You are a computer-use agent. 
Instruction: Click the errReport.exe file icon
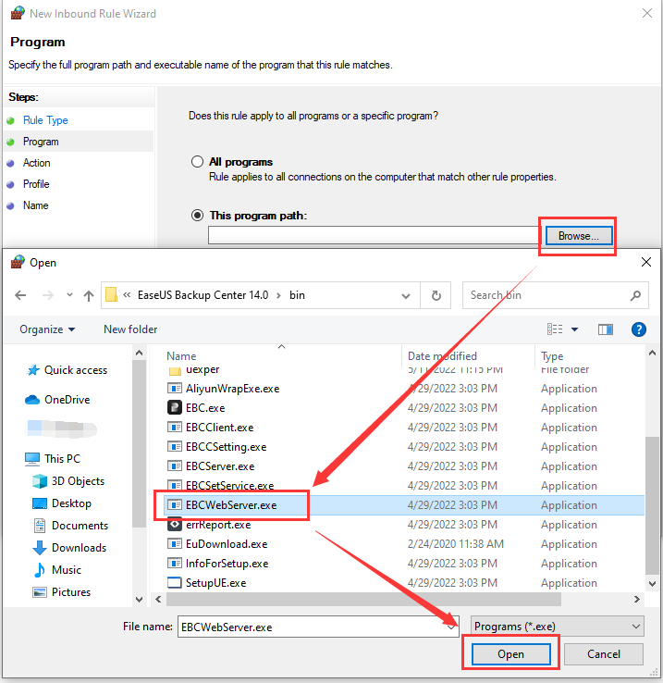point(175,525)
